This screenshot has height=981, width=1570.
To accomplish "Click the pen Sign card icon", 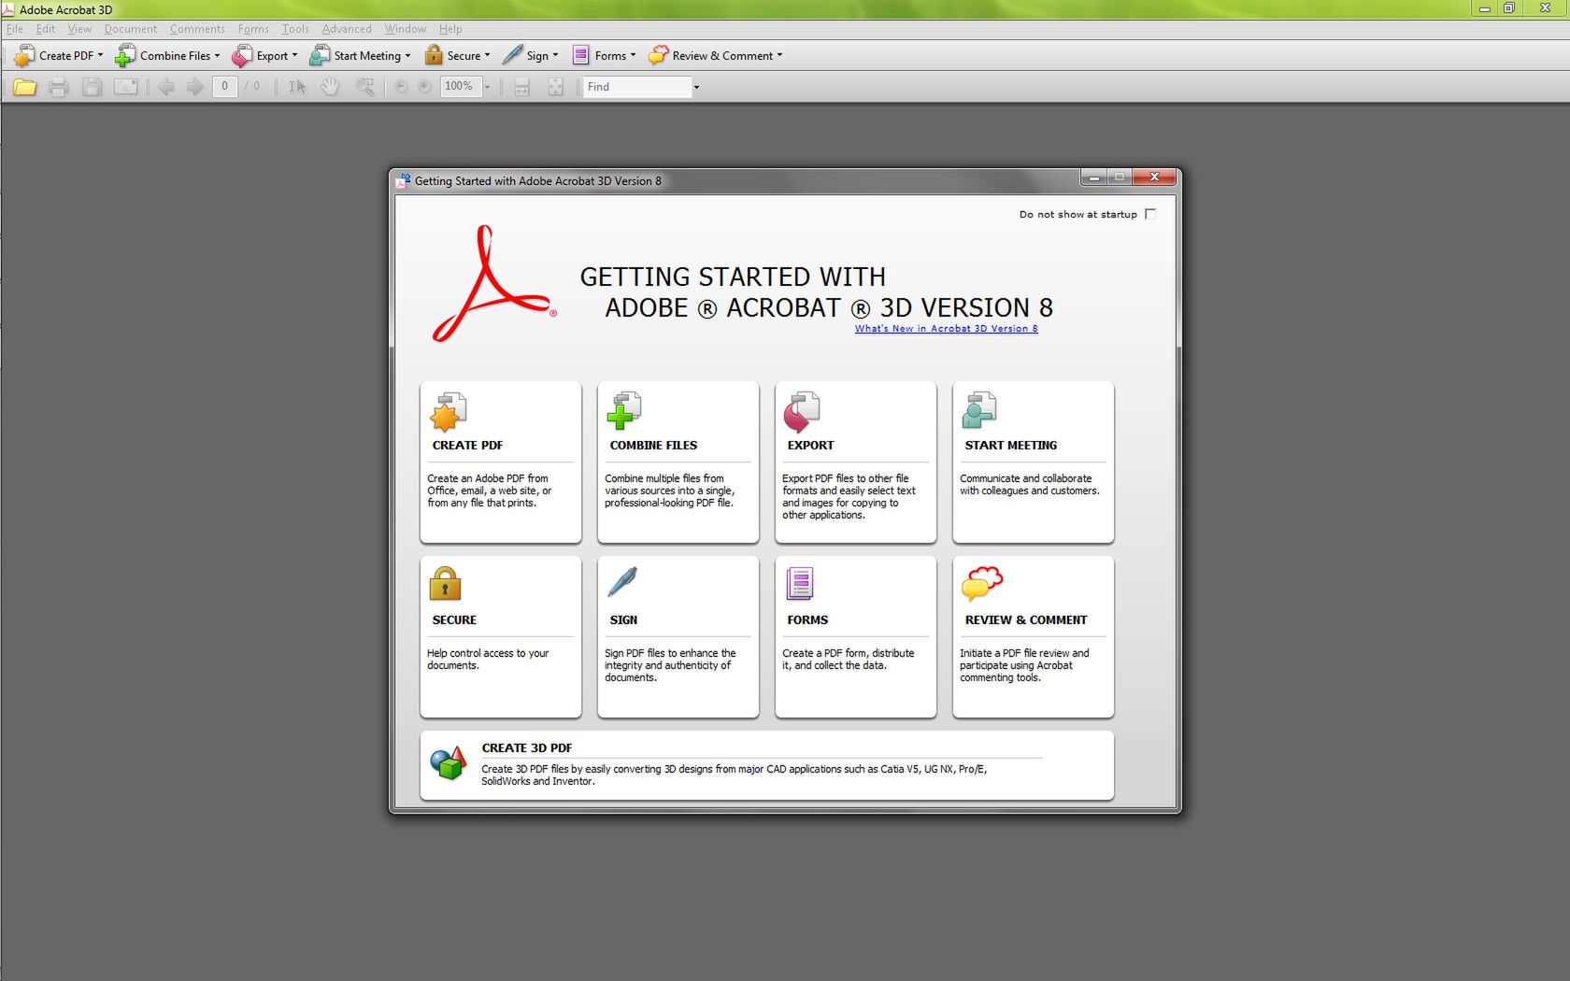I will tap(622, 582).
